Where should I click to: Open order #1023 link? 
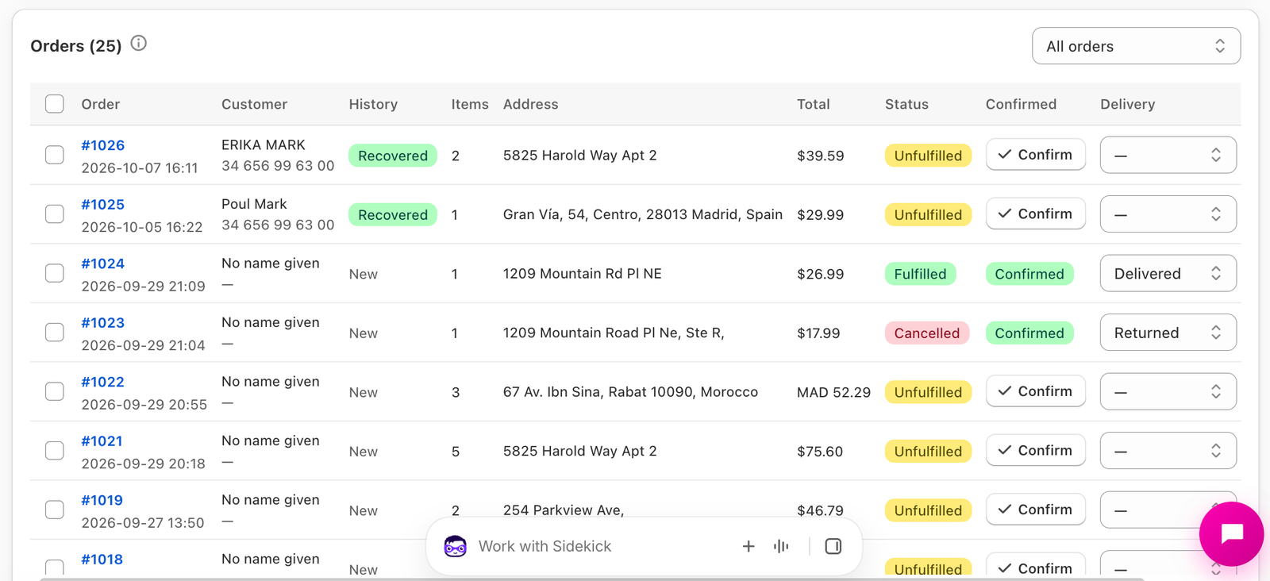103,322
